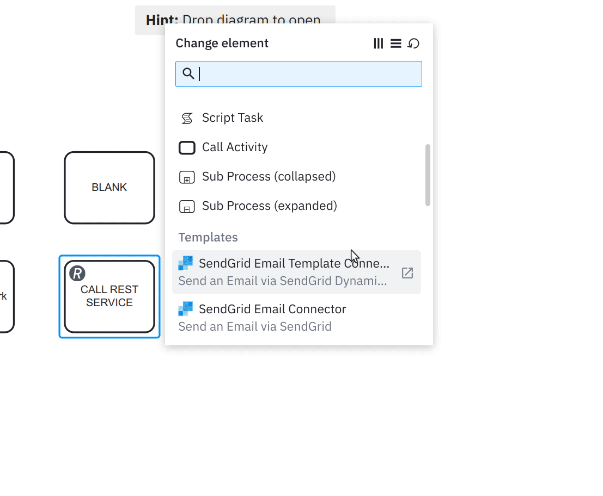Click the search magnifier in the popup
This screenshot has width=603, height=496.
click(x=188, y=73)
